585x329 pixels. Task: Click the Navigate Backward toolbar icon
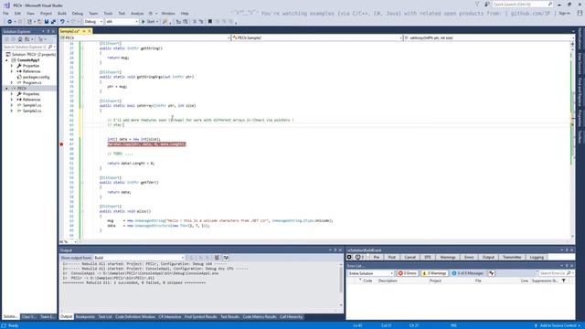tap(9, 22)
